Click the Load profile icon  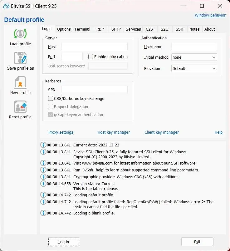tap(20, 34)
